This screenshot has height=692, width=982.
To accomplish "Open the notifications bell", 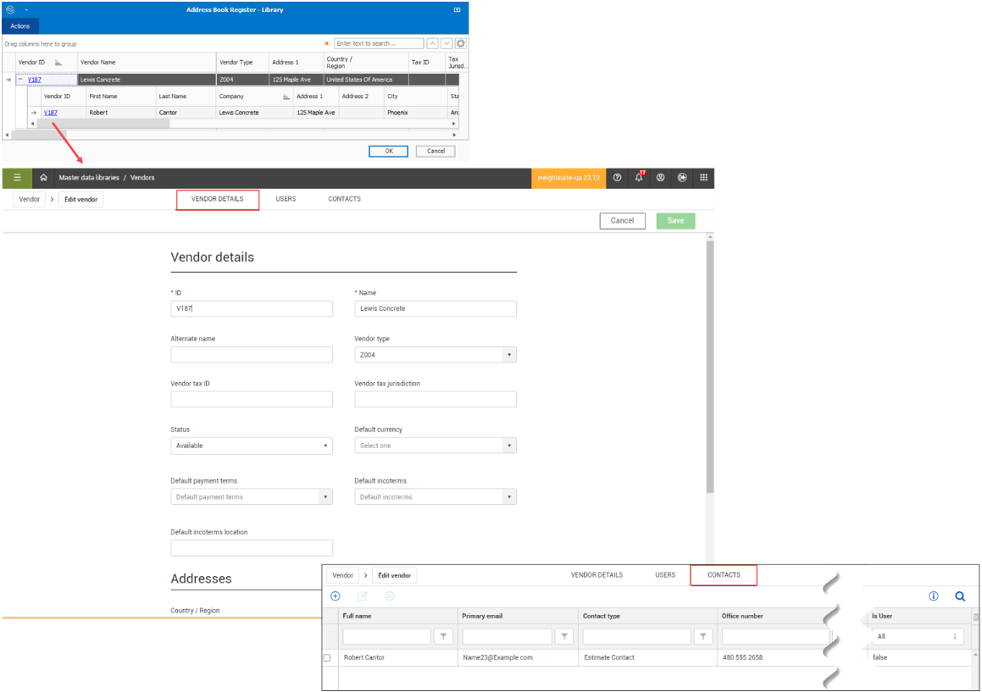I will tap(639, 178).
